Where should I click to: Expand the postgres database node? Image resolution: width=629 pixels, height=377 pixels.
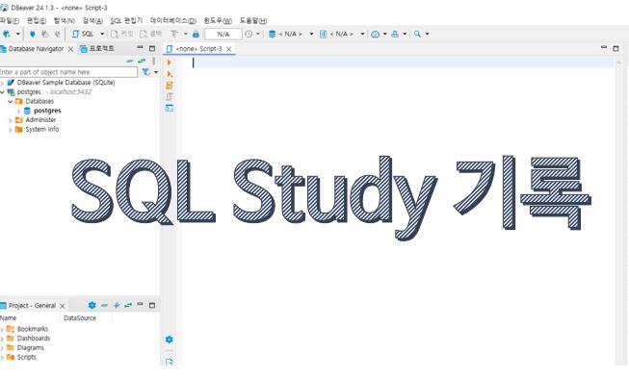tap(18, 111)
